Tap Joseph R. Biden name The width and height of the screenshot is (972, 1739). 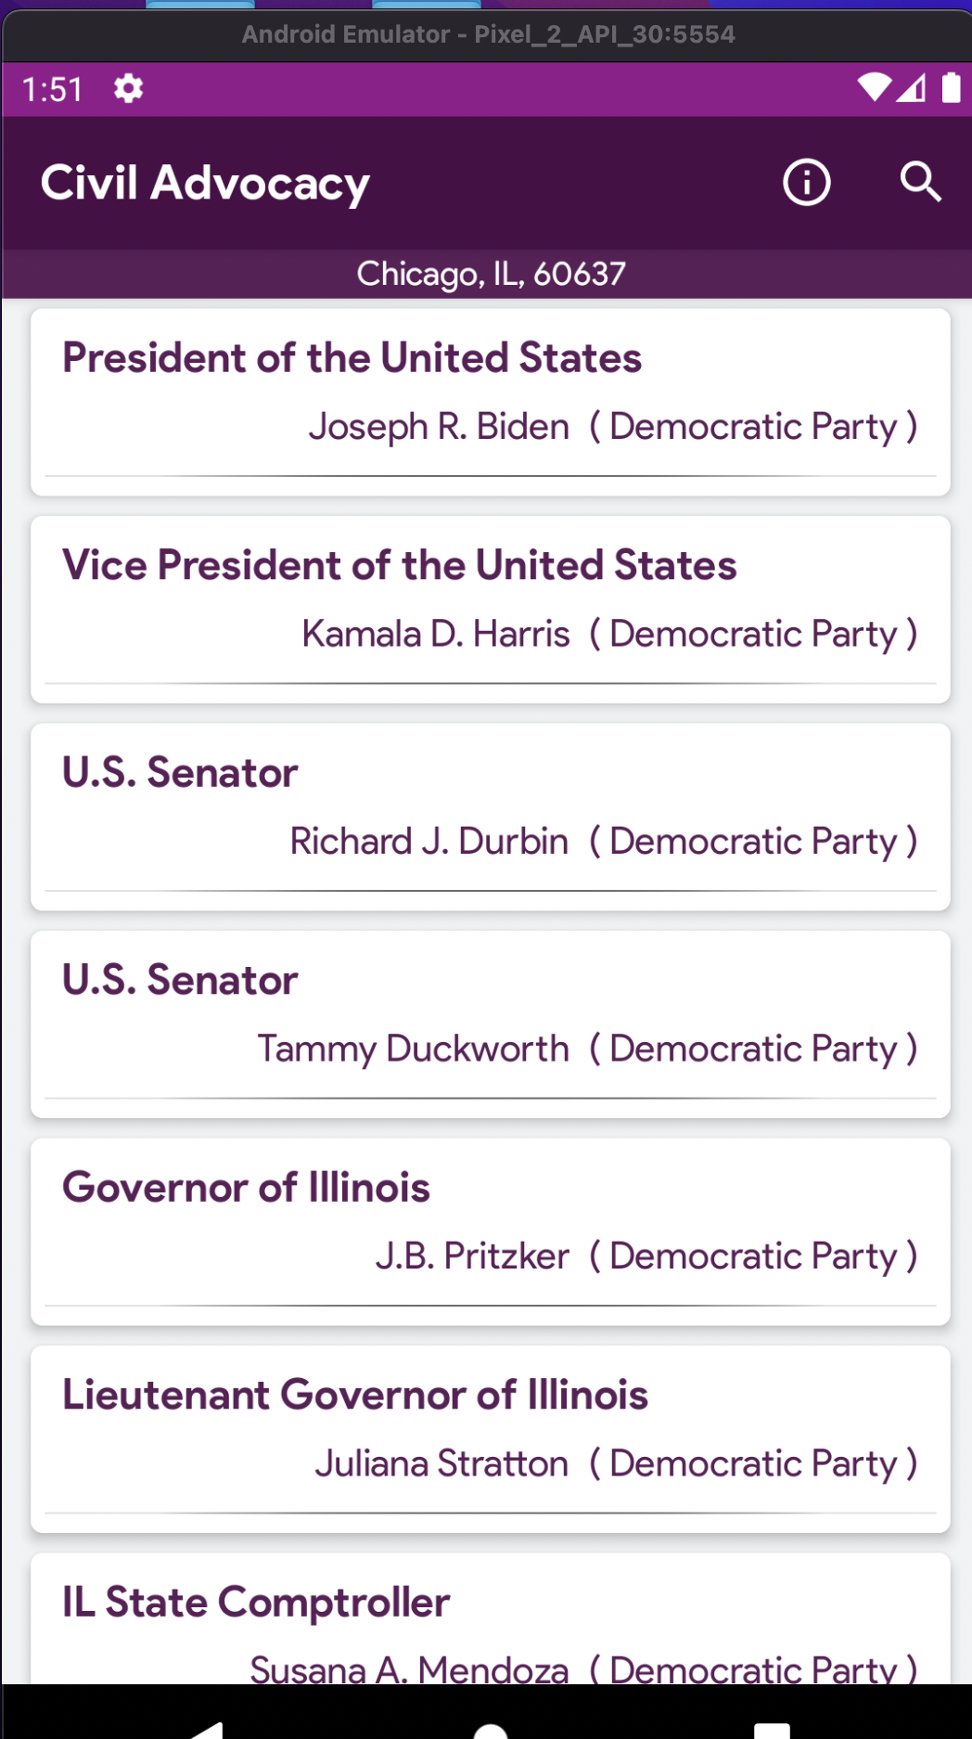[439, 427]
